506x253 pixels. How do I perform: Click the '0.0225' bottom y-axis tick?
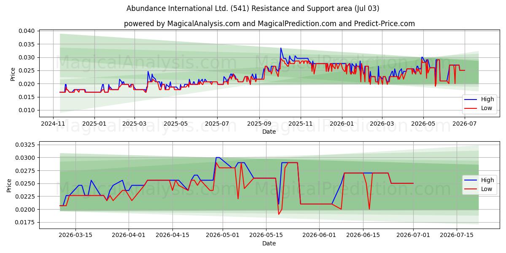click(26, 196)
